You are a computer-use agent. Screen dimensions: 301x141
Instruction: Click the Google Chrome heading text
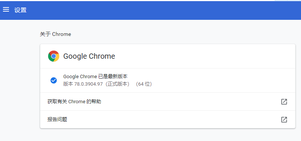(89, 56)
